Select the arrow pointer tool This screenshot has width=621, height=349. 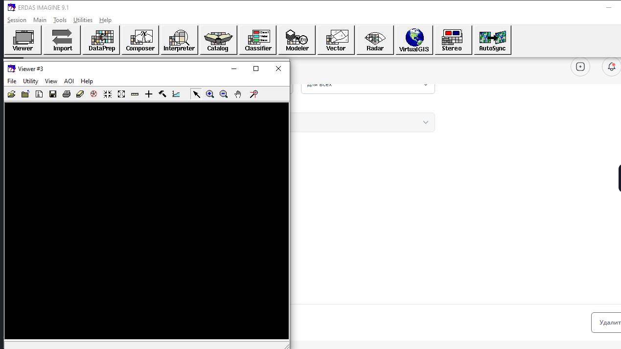pos(196,94)
